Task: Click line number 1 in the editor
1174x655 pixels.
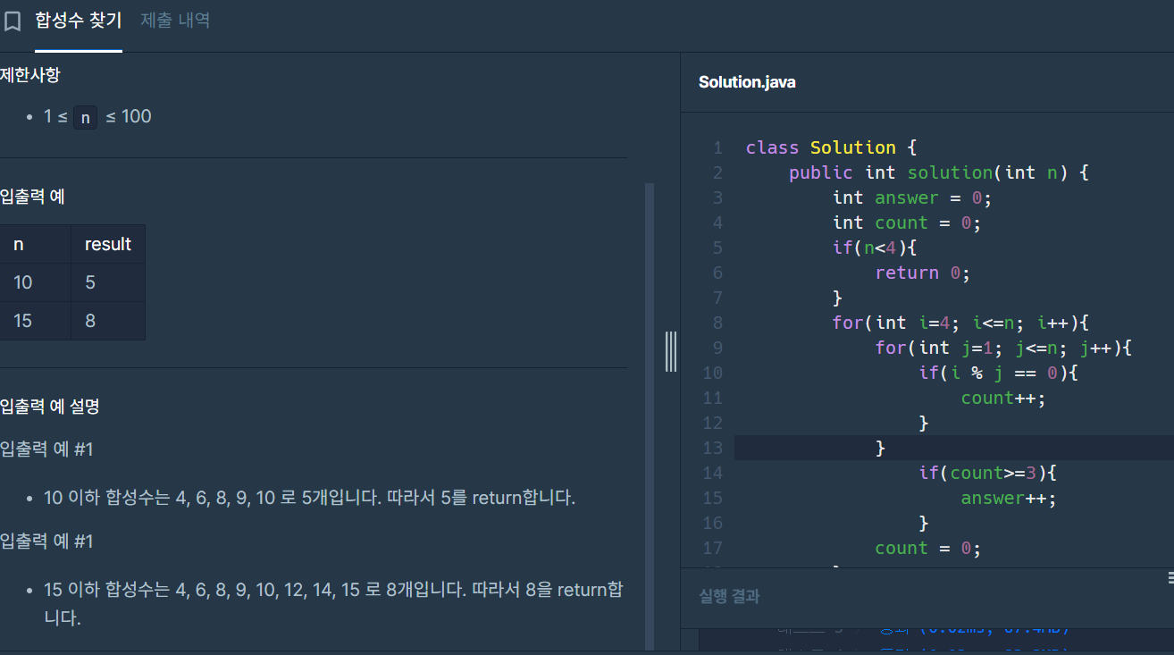Action: click(717, 147)
